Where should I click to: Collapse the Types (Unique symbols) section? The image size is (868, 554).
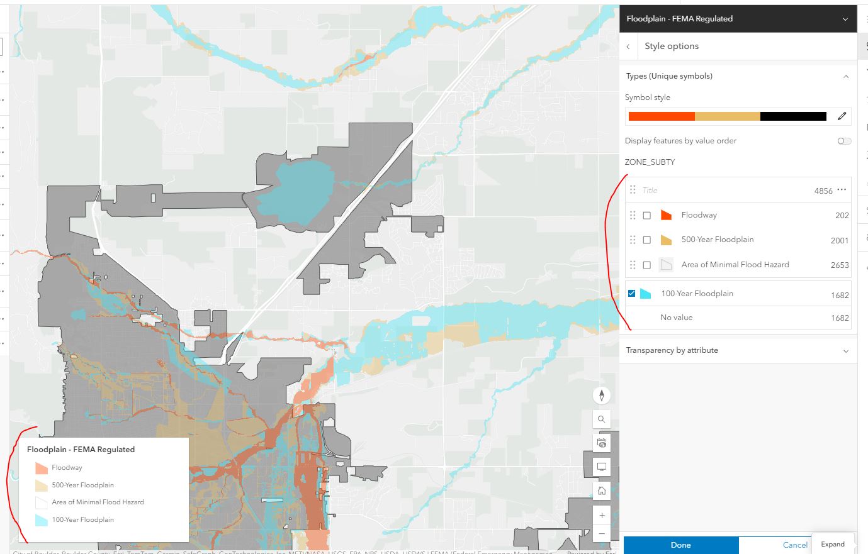click(847, 76)
